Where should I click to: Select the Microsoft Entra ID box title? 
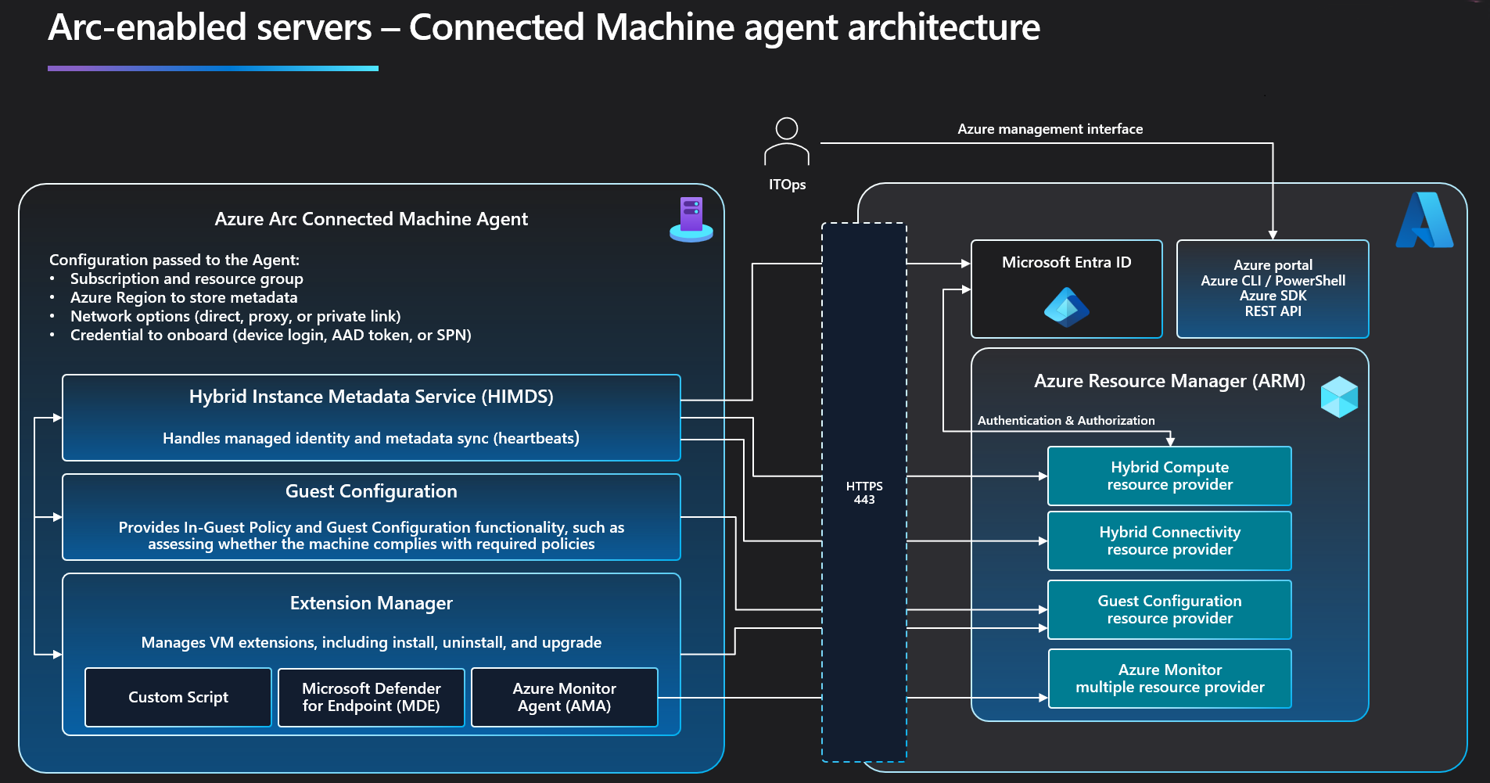tap(1066, 262)
